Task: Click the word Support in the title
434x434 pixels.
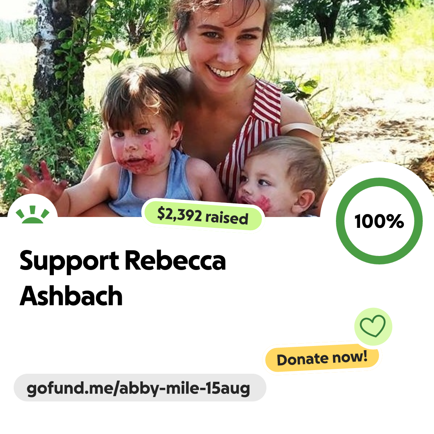Action: pos(69,262)
